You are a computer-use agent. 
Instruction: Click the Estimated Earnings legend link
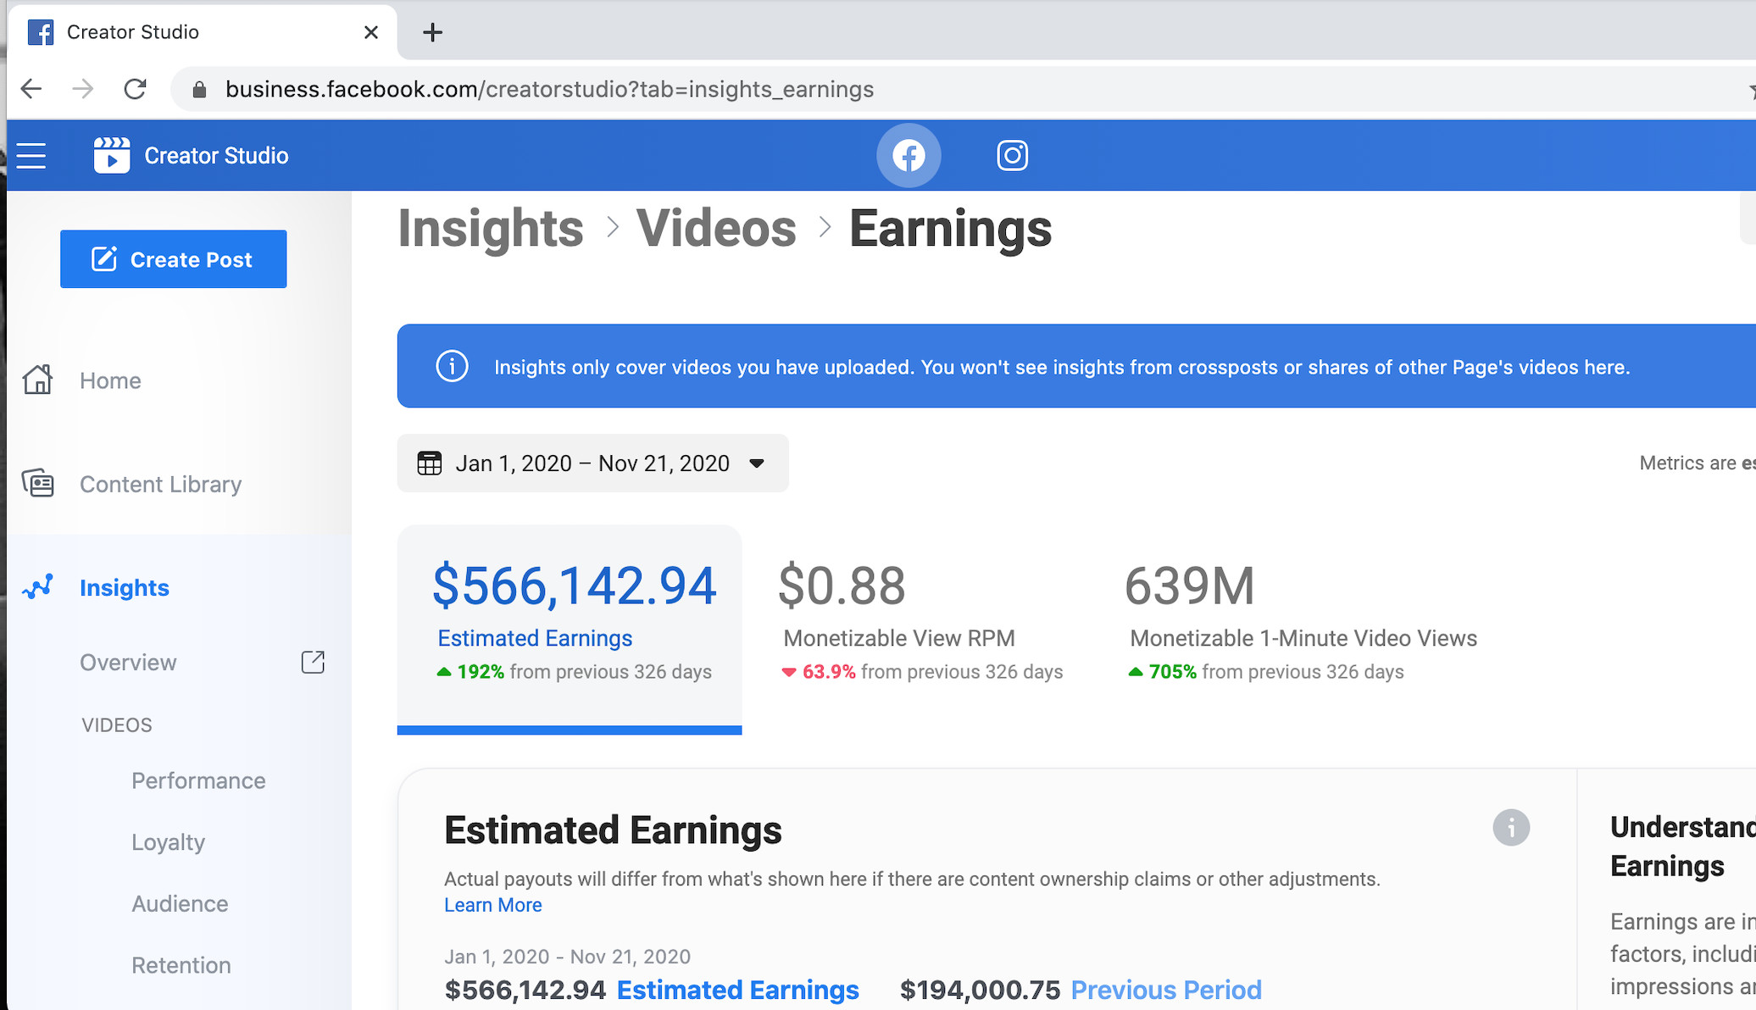click(737, 990)
